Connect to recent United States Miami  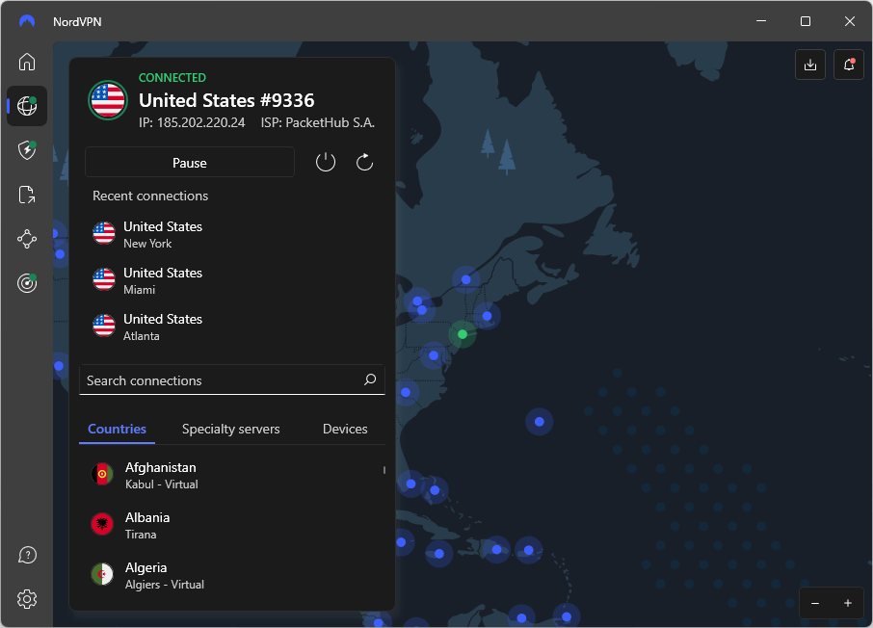coord(232,280)
